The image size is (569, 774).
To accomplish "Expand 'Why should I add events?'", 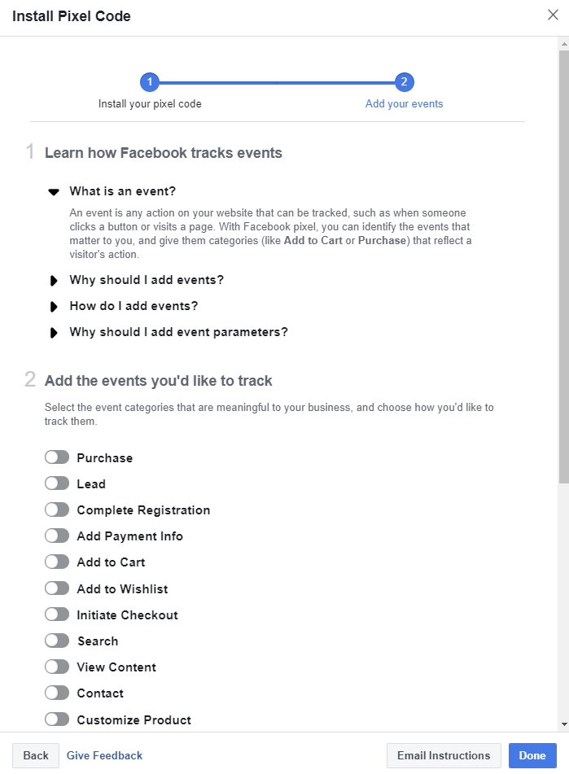I will [54, 279].
